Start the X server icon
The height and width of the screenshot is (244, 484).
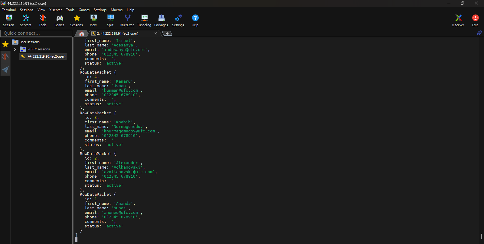(458, 21)
